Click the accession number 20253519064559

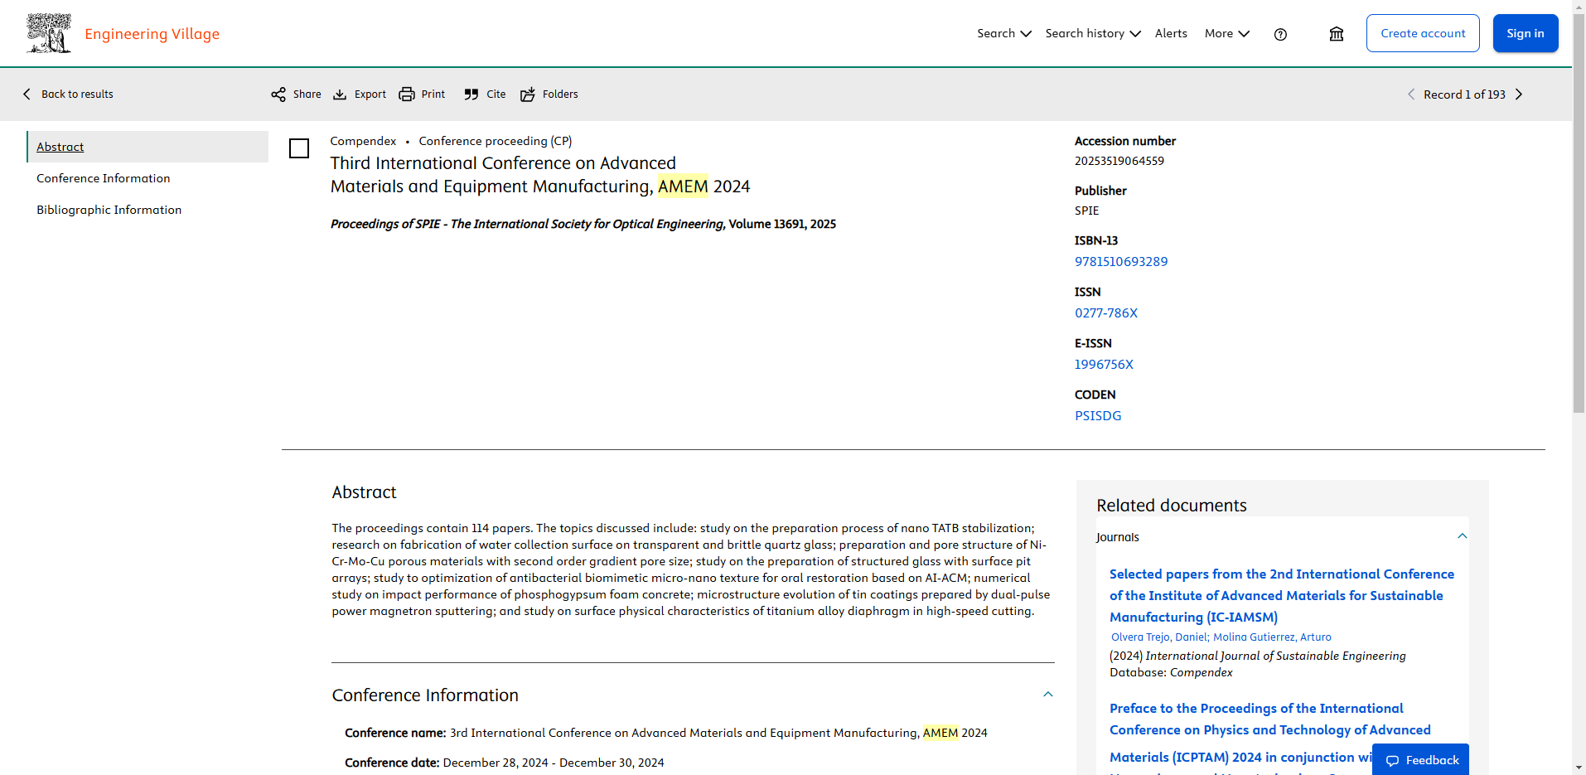1119,161
